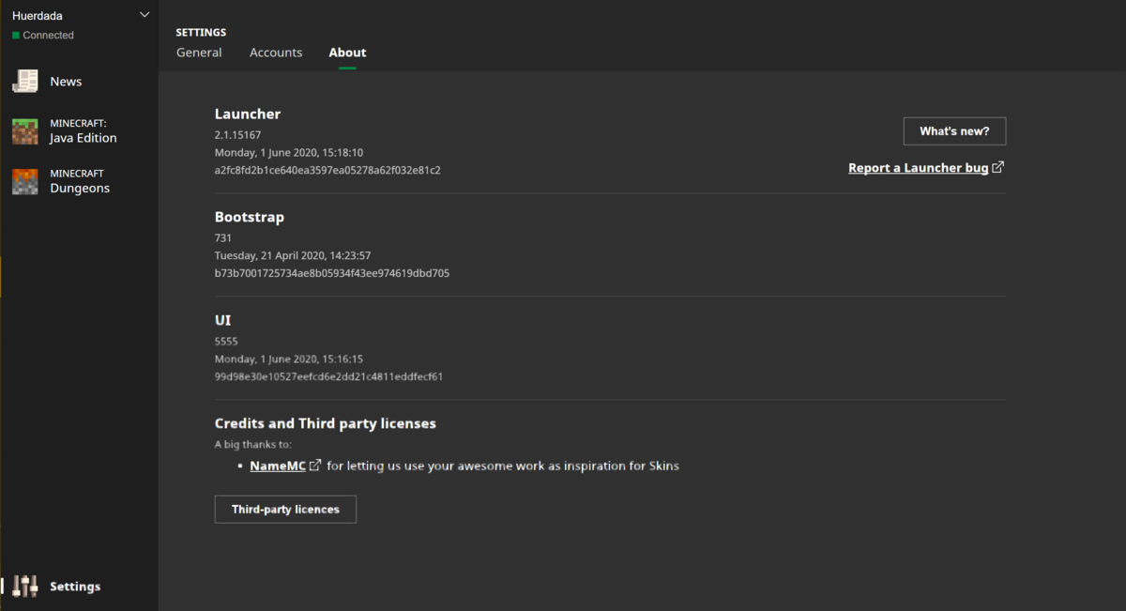Select the Minecraft Java Edition grass block icon
The width and height of the screenshot is (1126, 611).
pos(24,130)
